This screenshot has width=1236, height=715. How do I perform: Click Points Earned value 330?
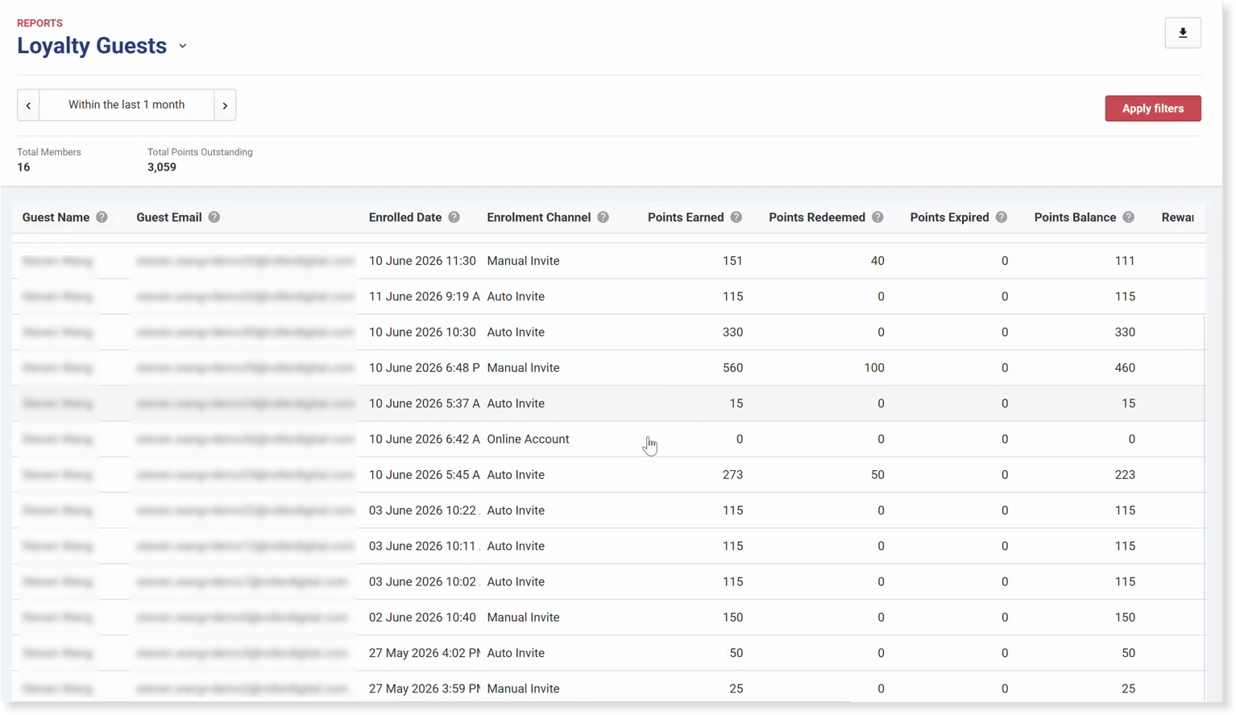[732, 332]
